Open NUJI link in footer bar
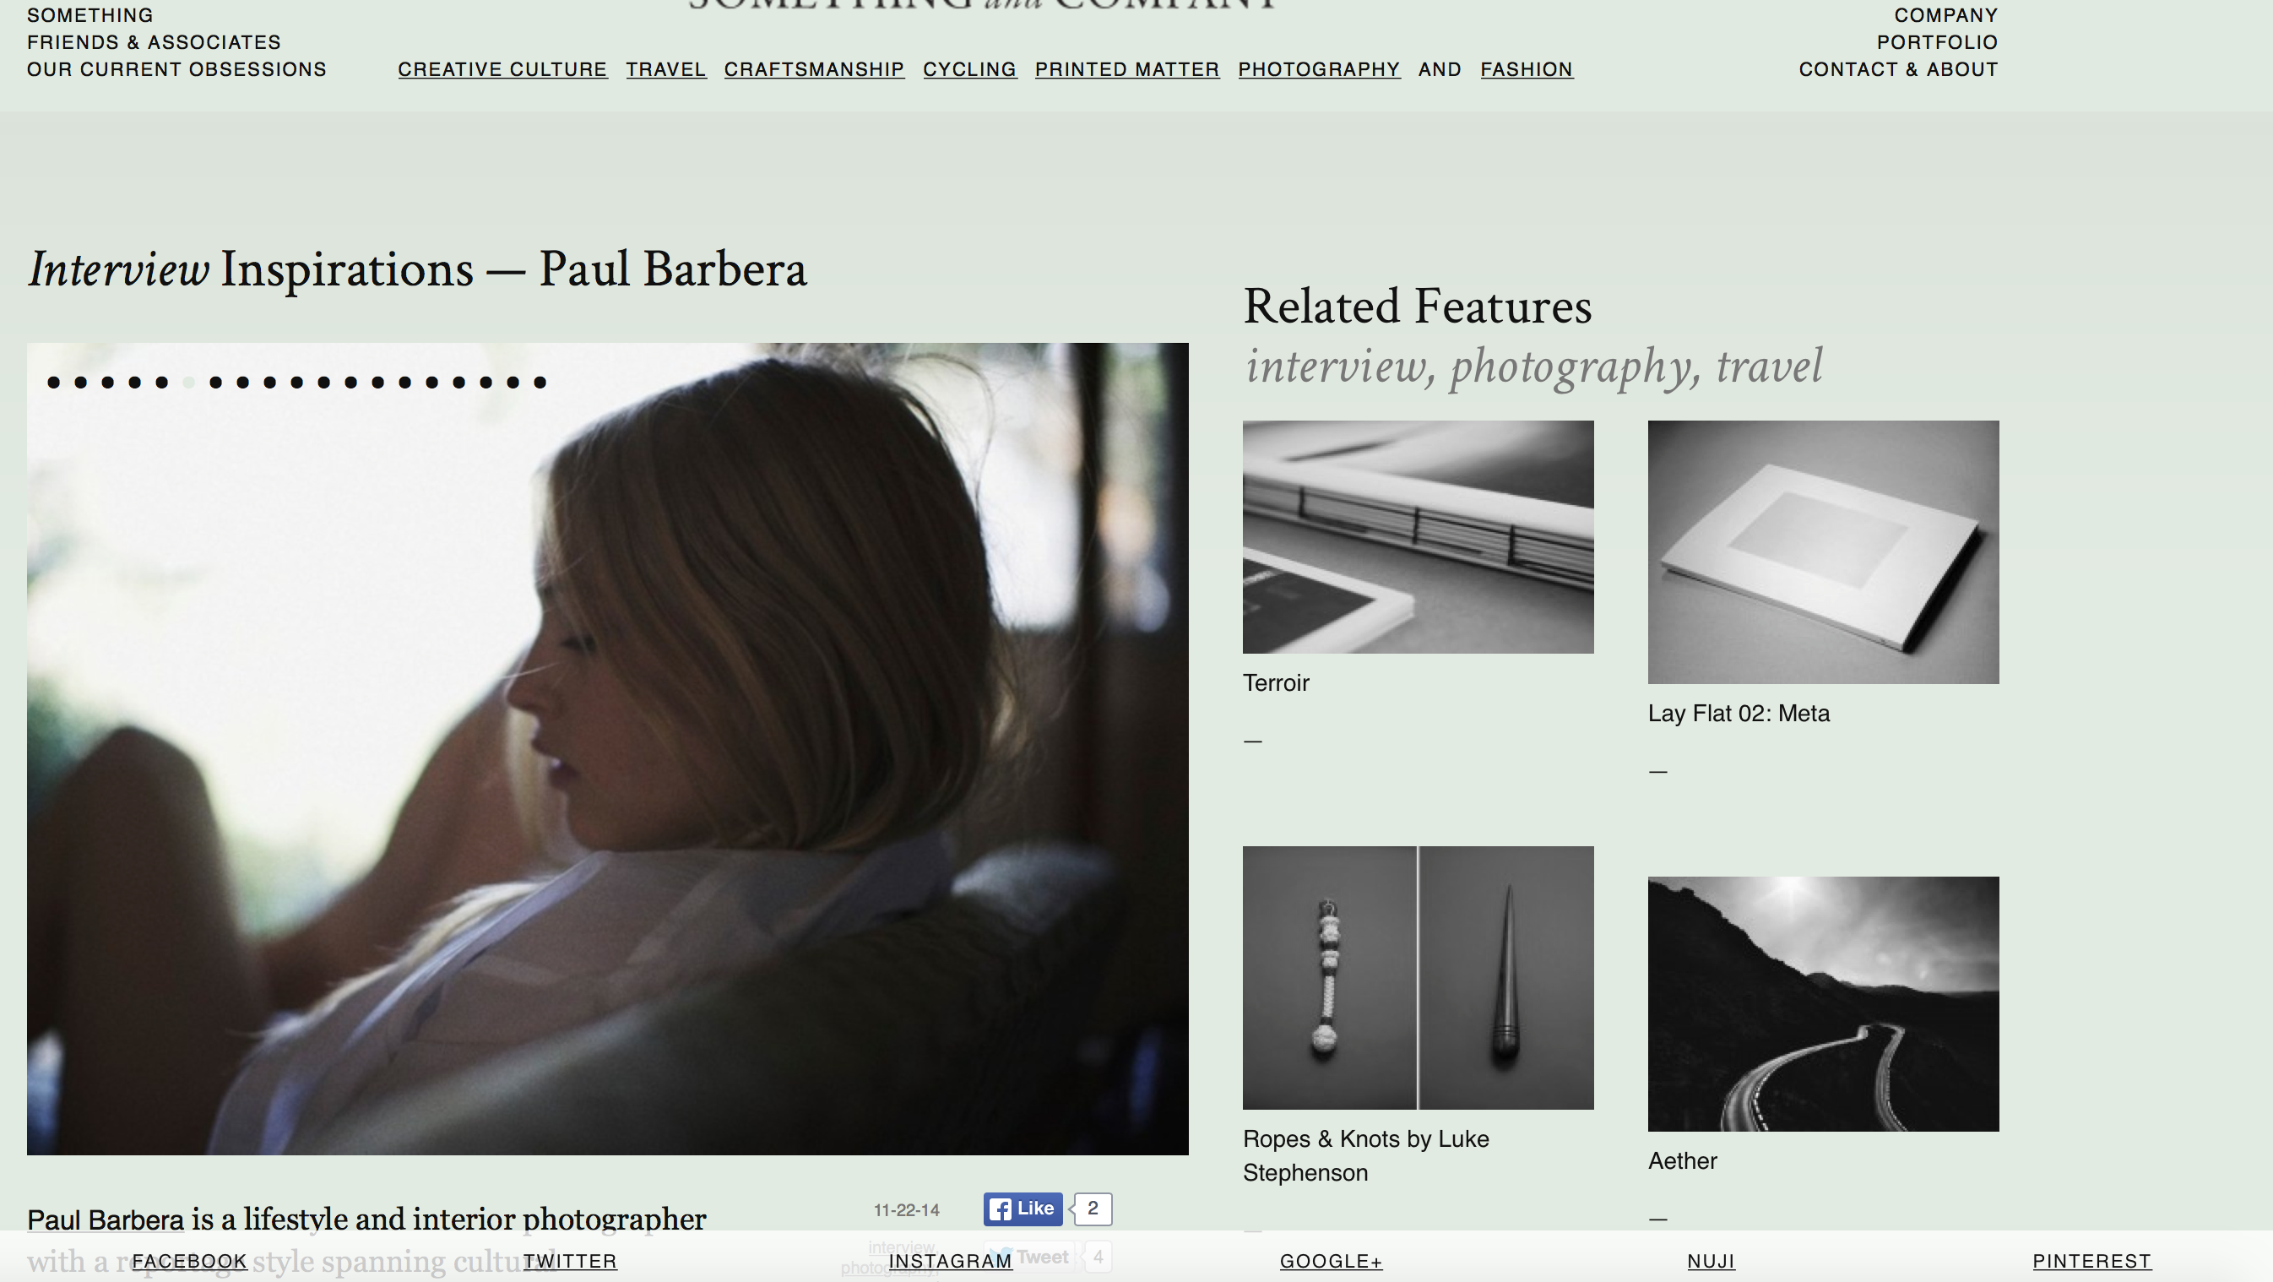Viewport: 2273px width, 1282px height. [x=1711, y=1261]
